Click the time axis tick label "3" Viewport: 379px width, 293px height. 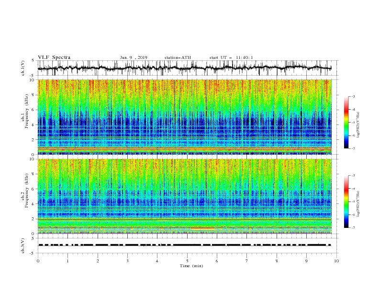[127, 261]
